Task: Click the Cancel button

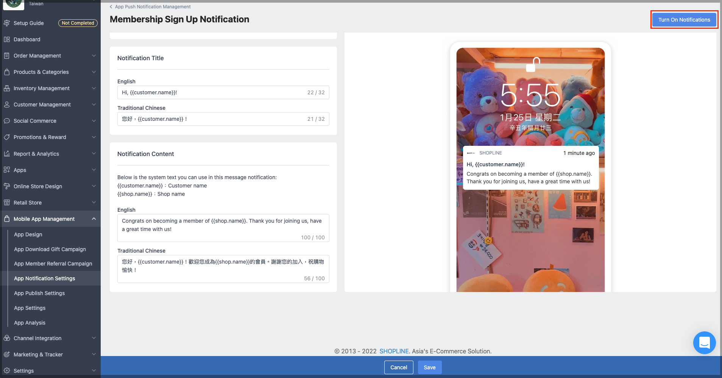Action: (x=399, y=367)
